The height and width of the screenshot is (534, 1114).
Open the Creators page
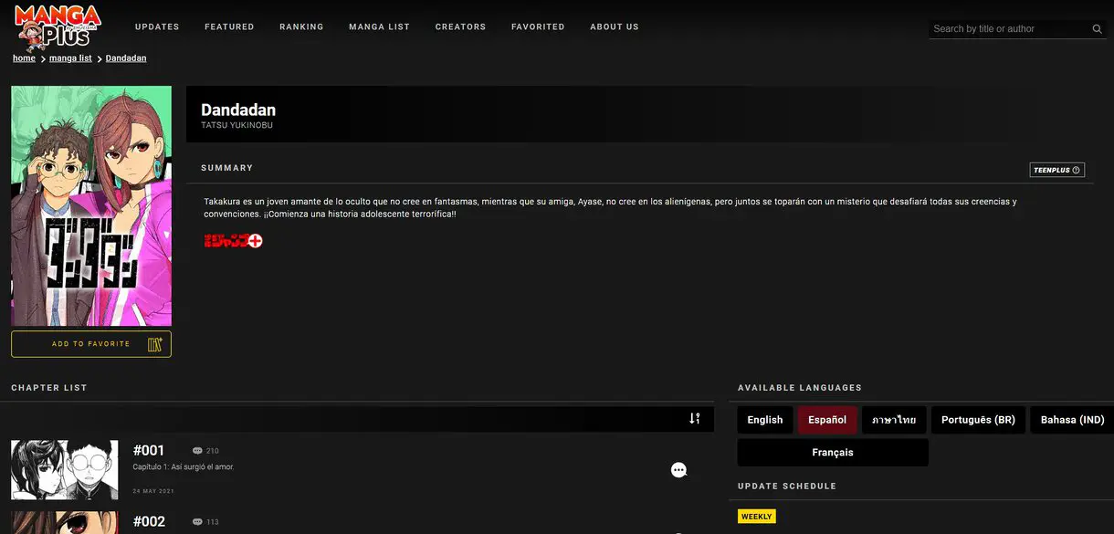tap(460, 27)
